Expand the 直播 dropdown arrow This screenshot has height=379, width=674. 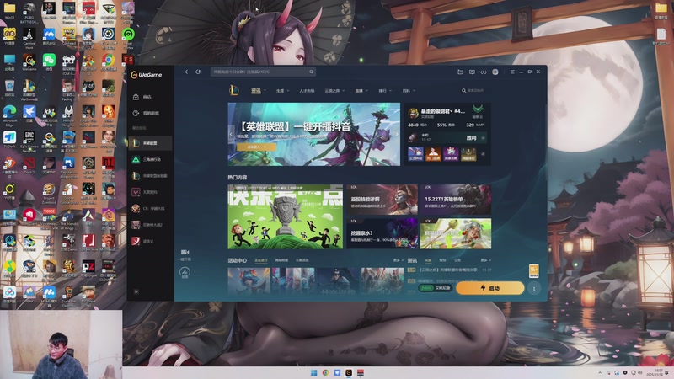tap(367, 91)
